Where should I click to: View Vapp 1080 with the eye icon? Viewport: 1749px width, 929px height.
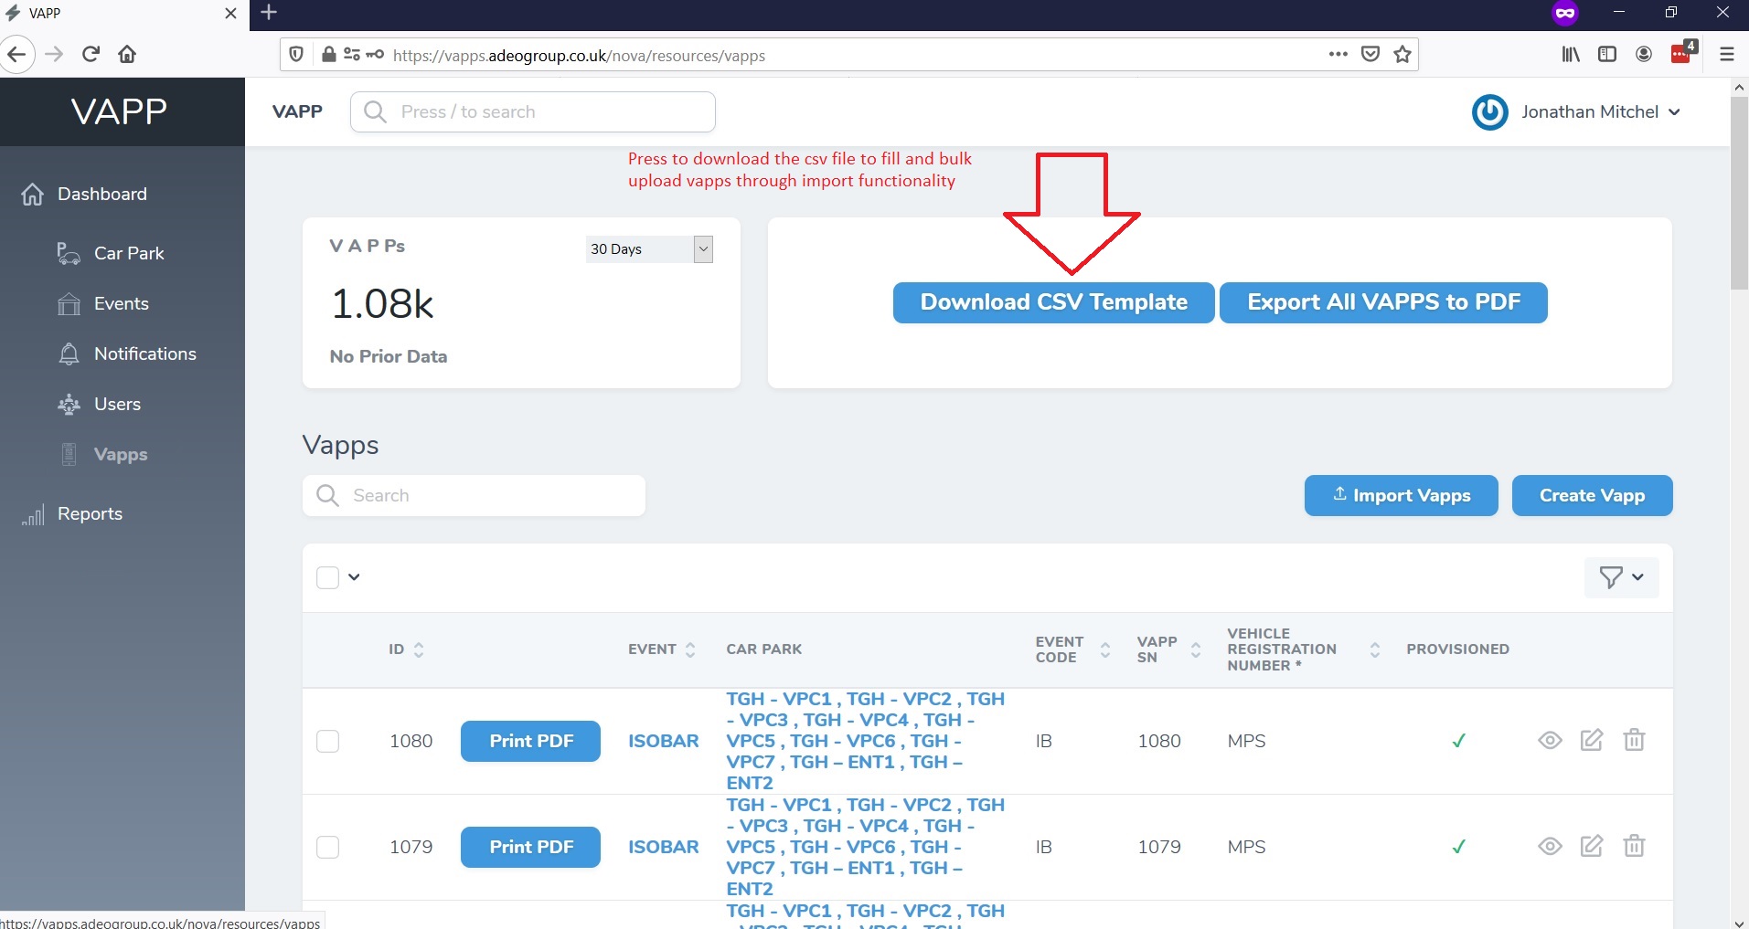1550,741
